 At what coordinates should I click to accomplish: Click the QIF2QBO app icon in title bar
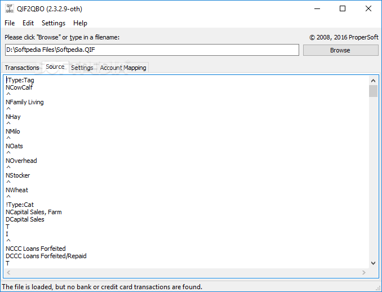pyautogui.click(x=10, y=9)
